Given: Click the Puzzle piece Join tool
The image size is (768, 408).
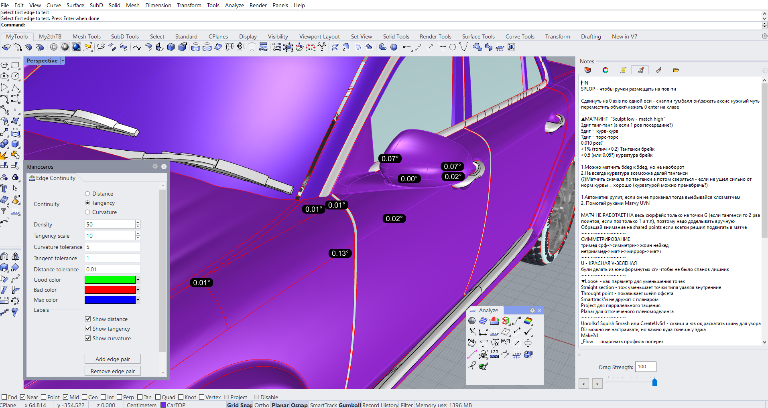Looking at the screenshot, I should pos(15,155).
